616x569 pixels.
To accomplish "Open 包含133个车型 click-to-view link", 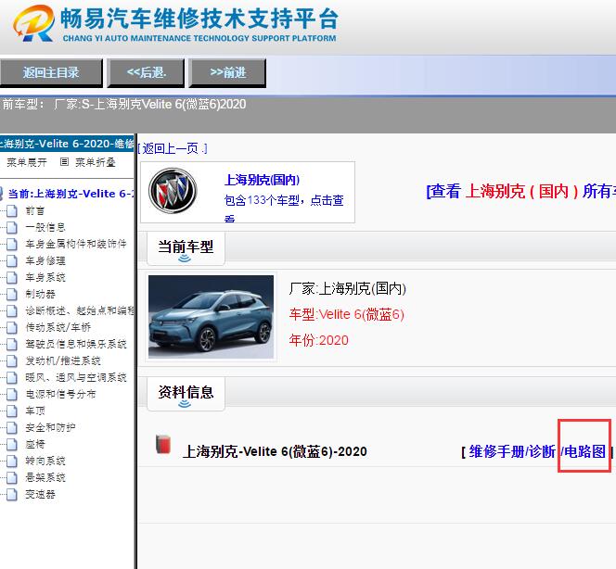I will click(x=284, y=201).
